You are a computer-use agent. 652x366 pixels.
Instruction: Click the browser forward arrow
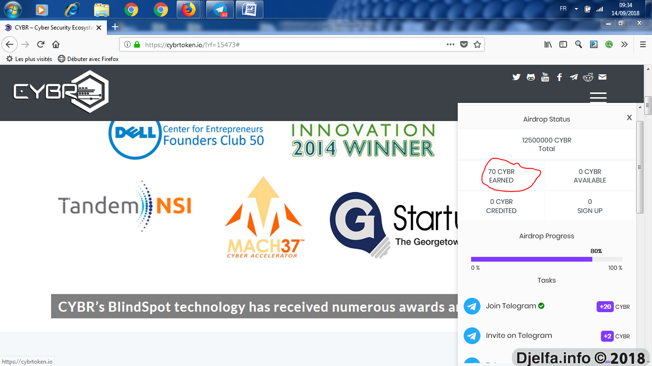(25, 44)
